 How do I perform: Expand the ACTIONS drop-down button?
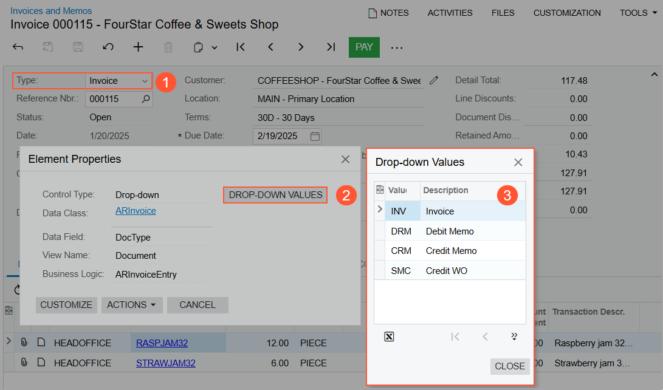coord(132,305)
